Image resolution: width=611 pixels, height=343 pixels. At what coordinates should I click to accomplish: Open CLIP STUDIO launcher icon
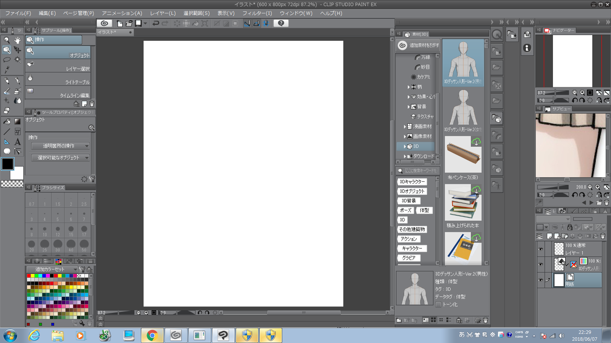104,23
